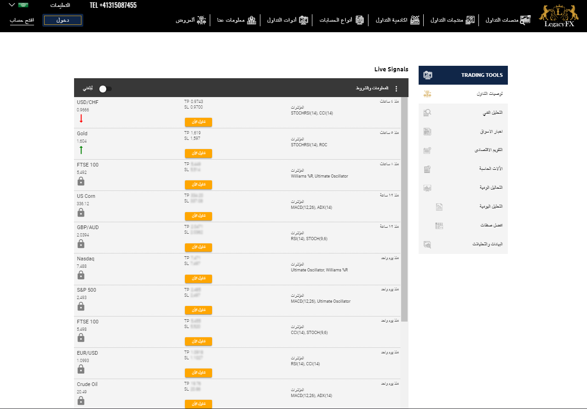Click the lock icon for Nasdaq
The width and height of the screenshot is (587, 409).
pyautogui.click(x=81, y=275)
